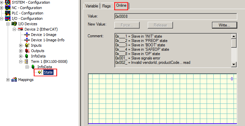The width and height of the screenshot is (245, 126).
Task: Expand the Outputs node
Action: [21, 51]
